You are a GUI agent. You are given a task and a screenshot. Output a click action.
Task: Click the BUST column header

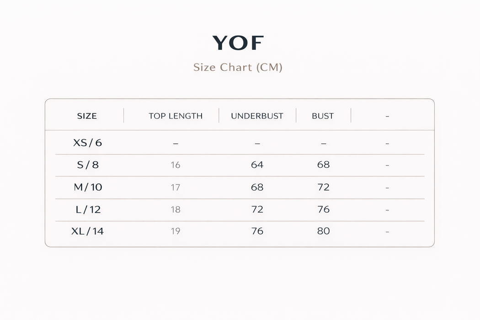pyautogui.click(x=323, y=116)
